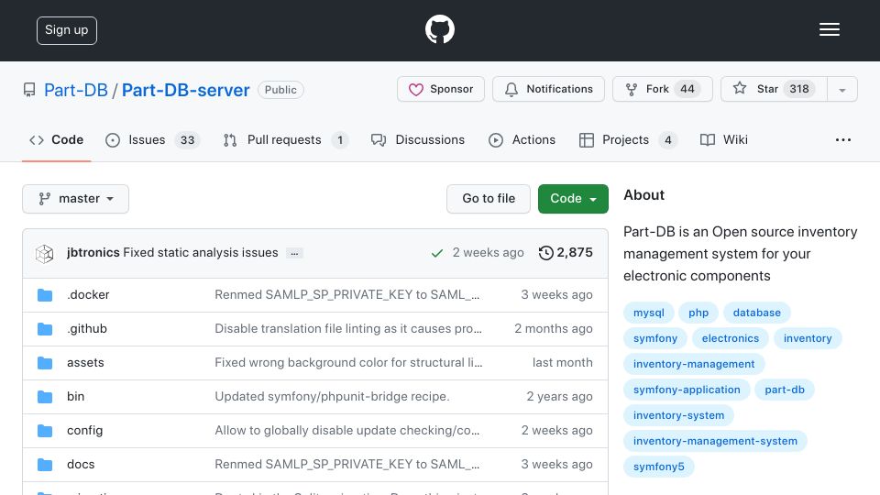Image resolution: width=880 pixels, height=495 pixels.
Task: Select the inventory-system topic tag
Action: pyautogui.click(x=679, y=415)
